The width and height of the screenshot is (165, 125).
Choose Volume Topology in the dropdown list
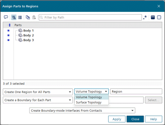[89, 97]
